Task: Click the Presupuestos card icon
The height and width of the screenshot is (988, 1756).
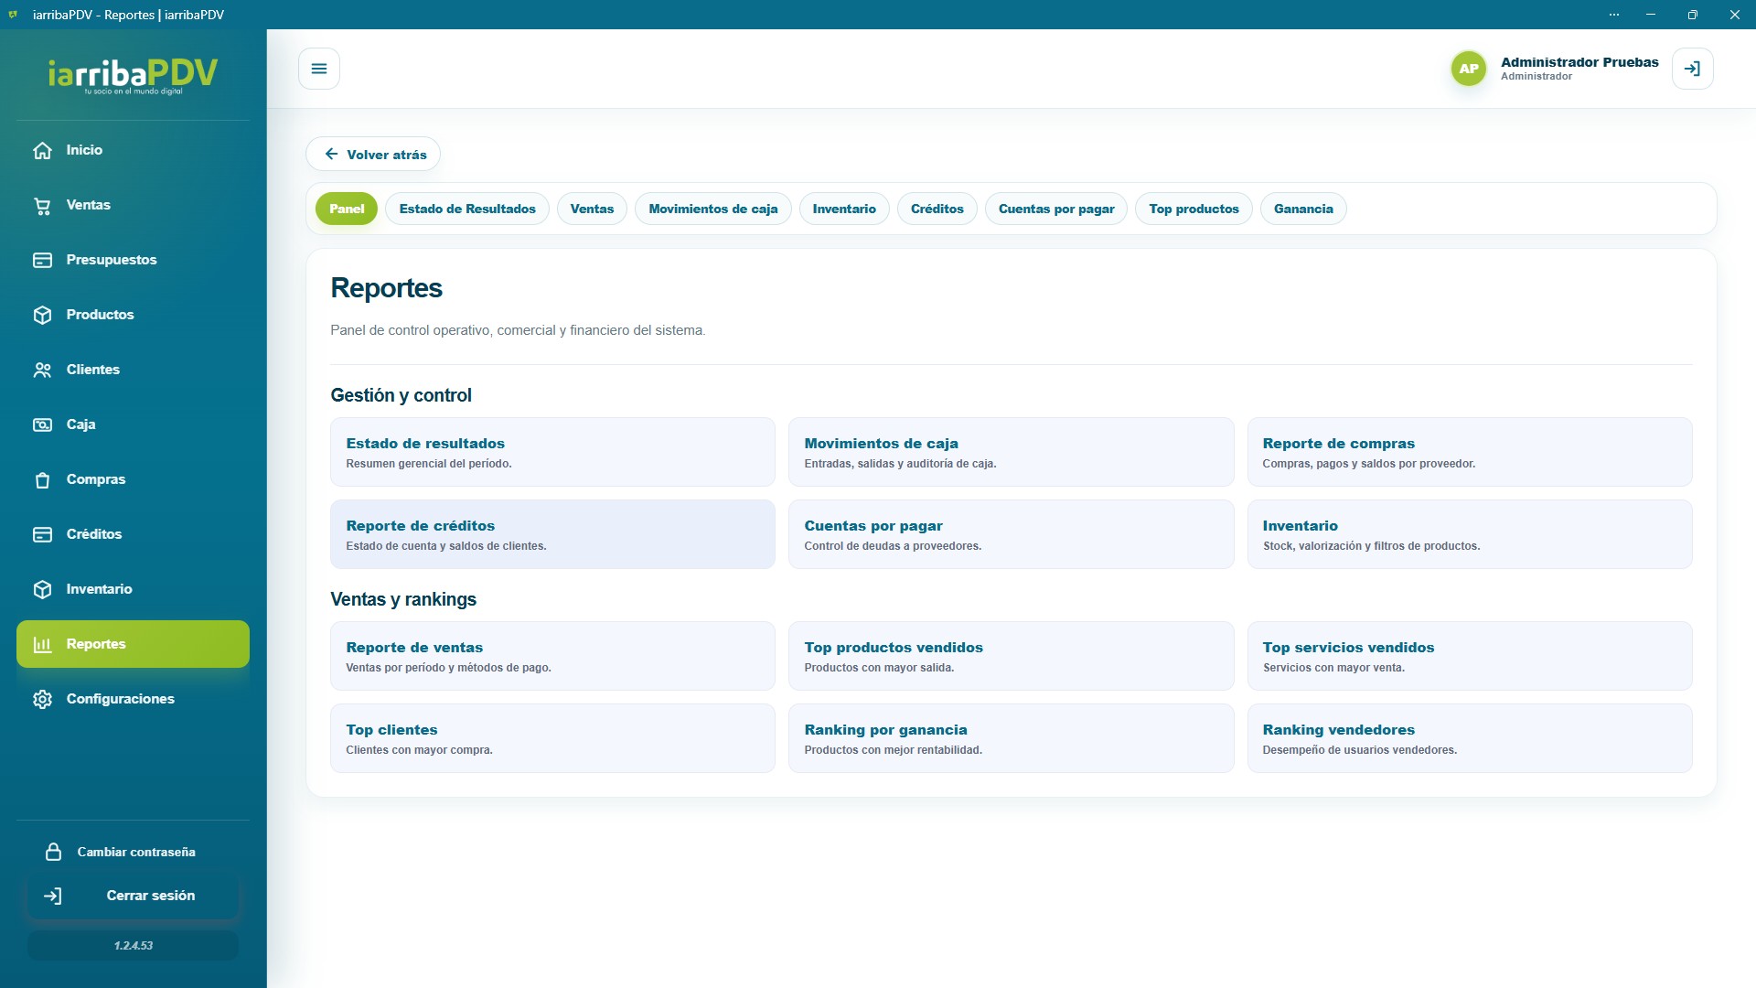Action: tap(42, 260)
